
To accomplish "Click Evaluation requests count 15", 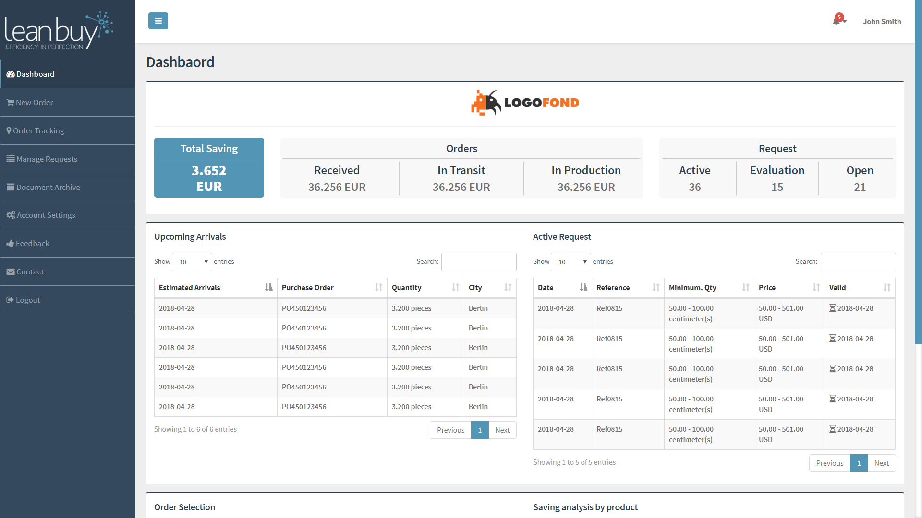I will coord(777,187).
